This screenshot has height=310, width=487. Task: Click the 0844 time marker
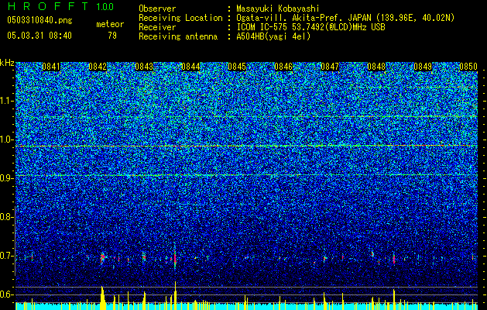coord(190,67)
